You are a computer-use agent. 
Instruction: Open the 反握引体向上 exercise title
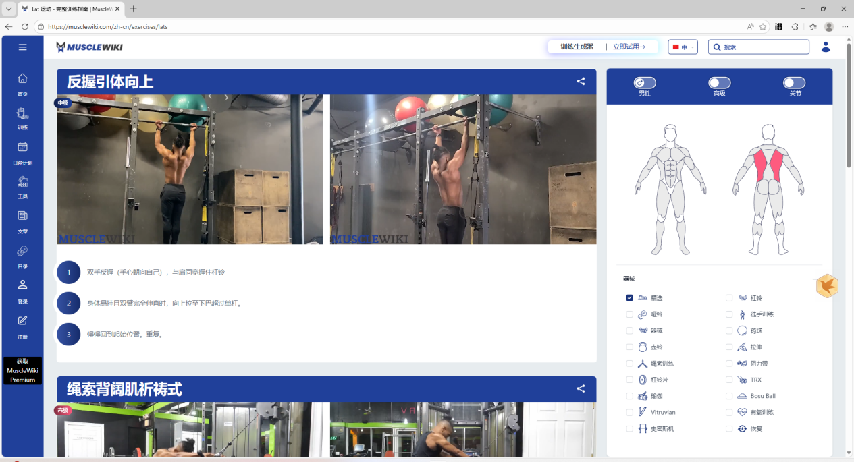pos(110,82)
